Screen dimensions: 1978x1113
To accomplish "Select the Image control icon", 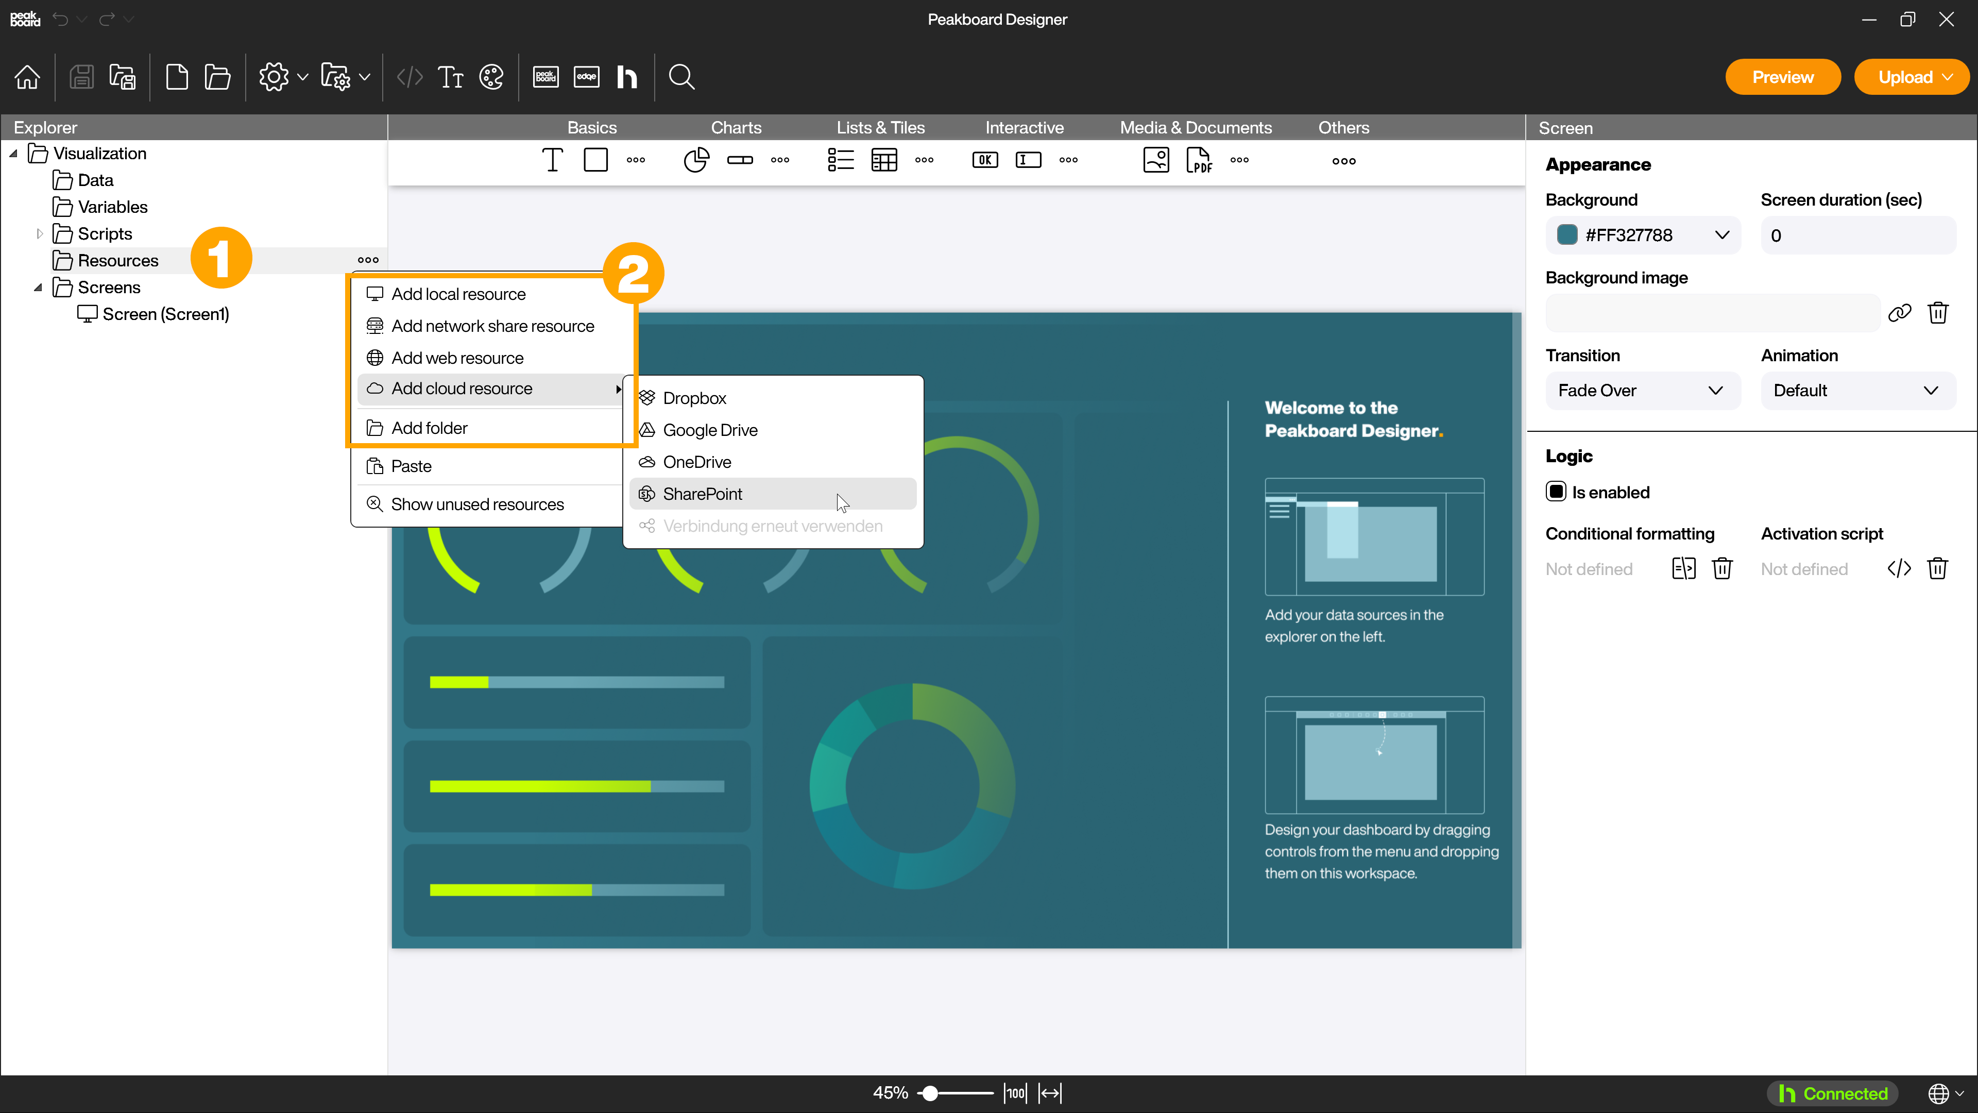I will (1156, 160).
